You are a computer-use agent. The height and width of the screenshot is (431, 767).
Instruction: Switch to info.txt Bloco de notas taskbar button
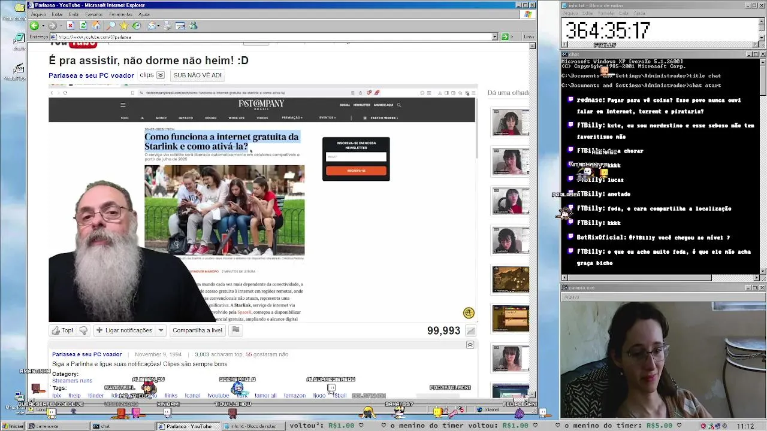pyautogui.click(x=254, y=426)
